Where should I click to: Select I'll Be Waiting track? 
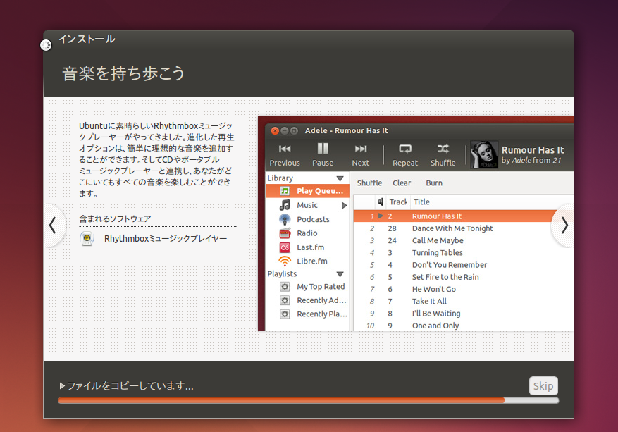tap(463, 314)
